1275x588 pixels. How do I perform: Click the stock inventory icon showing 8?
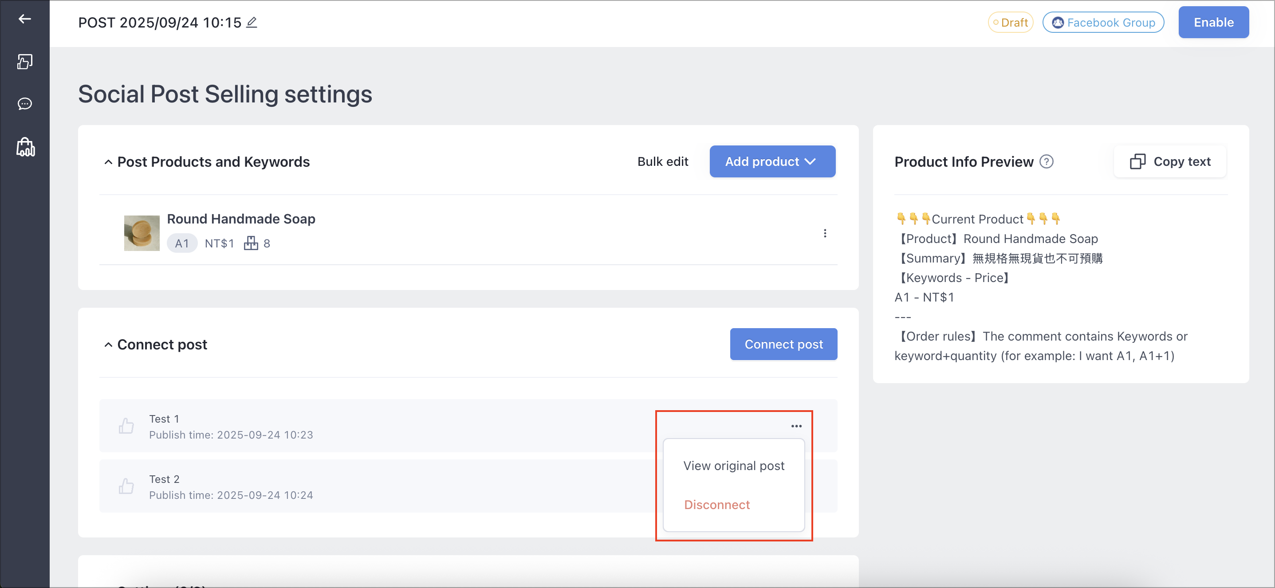(251, 243)
